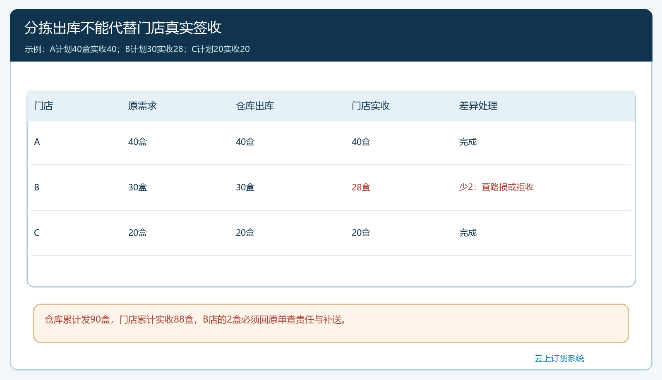Screen dimensions: 662x380
Task: Open the 云上订货系统 link
Action: pos(559,359)
